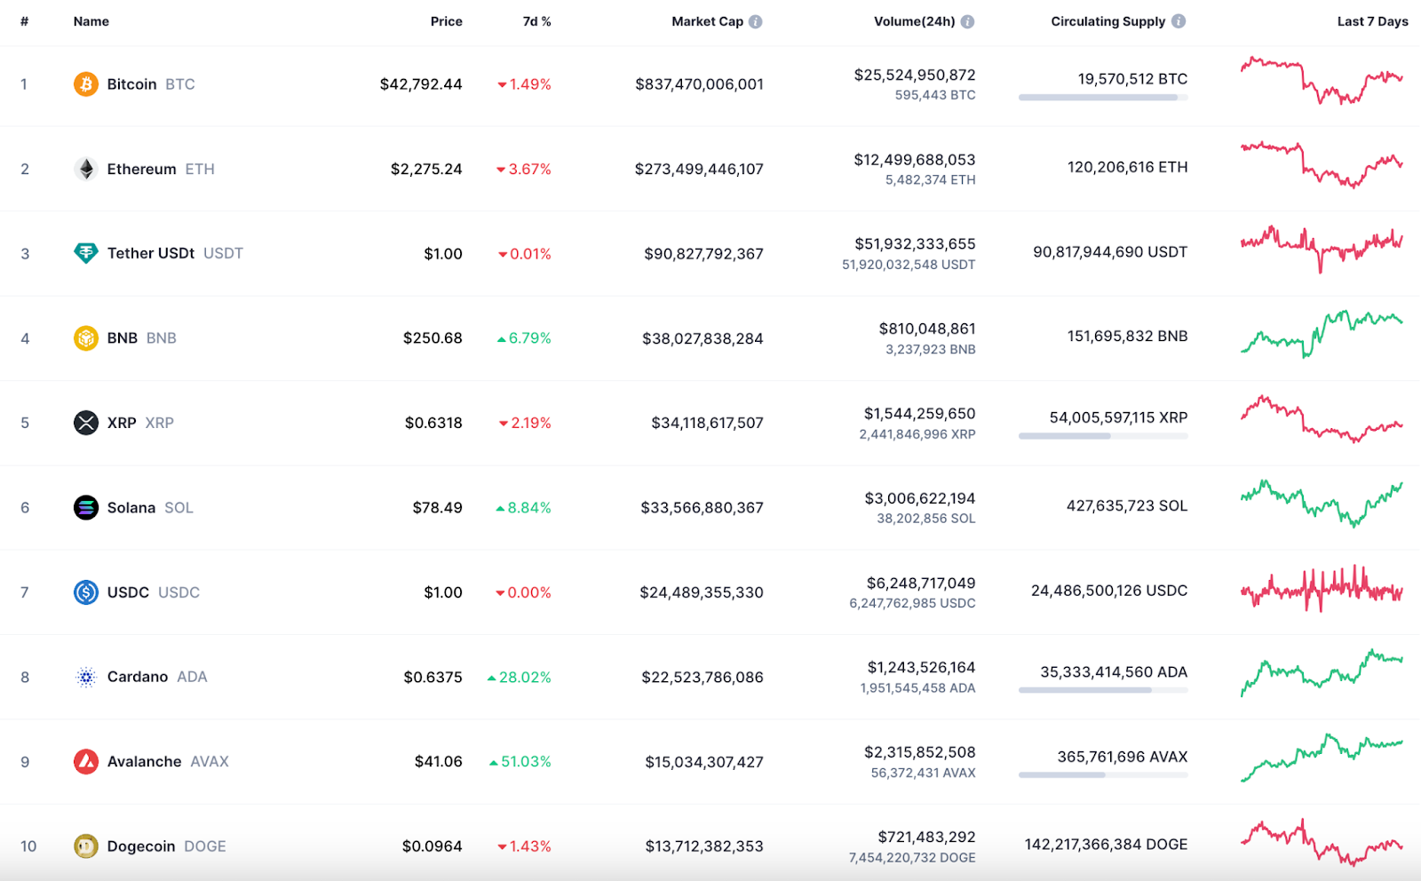The width and height of the screenshot is (1421, 881).
Task: Click Tether volume $51,932,333,655
Action: [915, 243]
